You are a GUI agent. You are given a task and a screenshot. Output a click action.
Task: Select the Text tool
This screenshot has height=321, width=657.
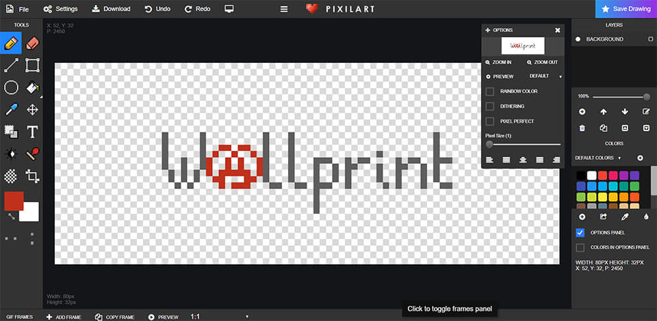[x=32, y=132]
